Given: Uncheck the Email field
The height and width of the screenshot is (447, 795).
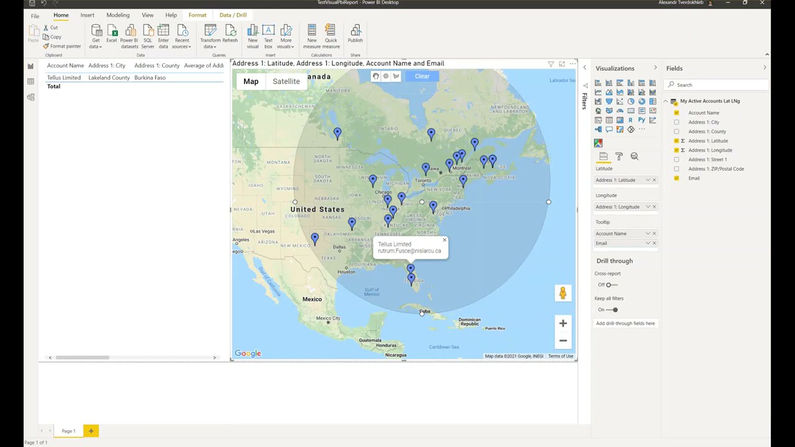Looking at the screenshot, I should click(676, 178).
